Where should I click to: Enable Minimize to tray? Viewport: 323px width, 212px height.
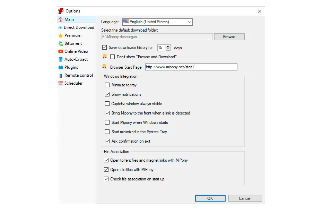[x=107, y=85]
